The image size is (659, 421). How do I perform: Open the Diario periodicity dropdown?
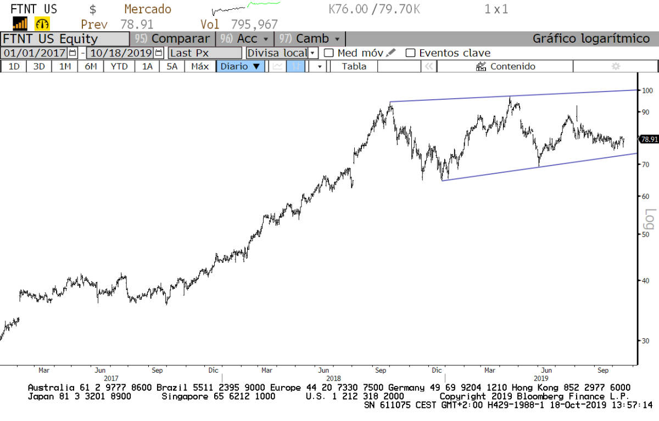click(241, 66)
